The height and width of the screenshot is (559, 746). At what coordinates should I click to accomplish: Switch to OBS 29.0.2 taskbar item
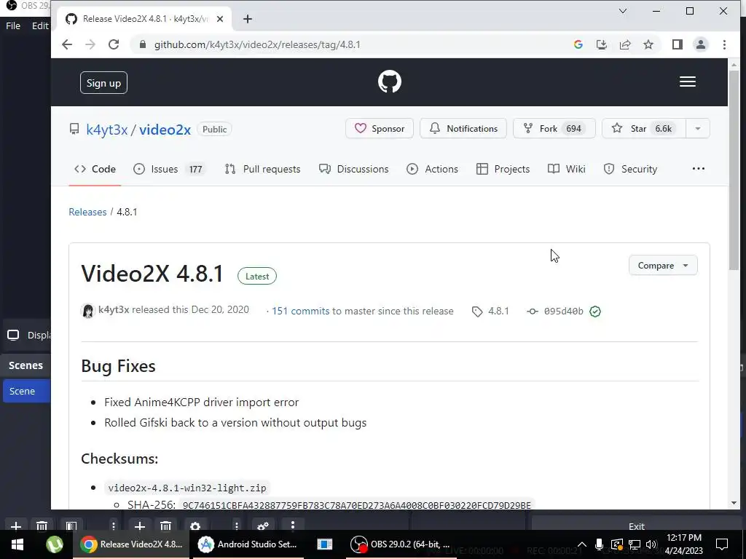tap(401, 544)
